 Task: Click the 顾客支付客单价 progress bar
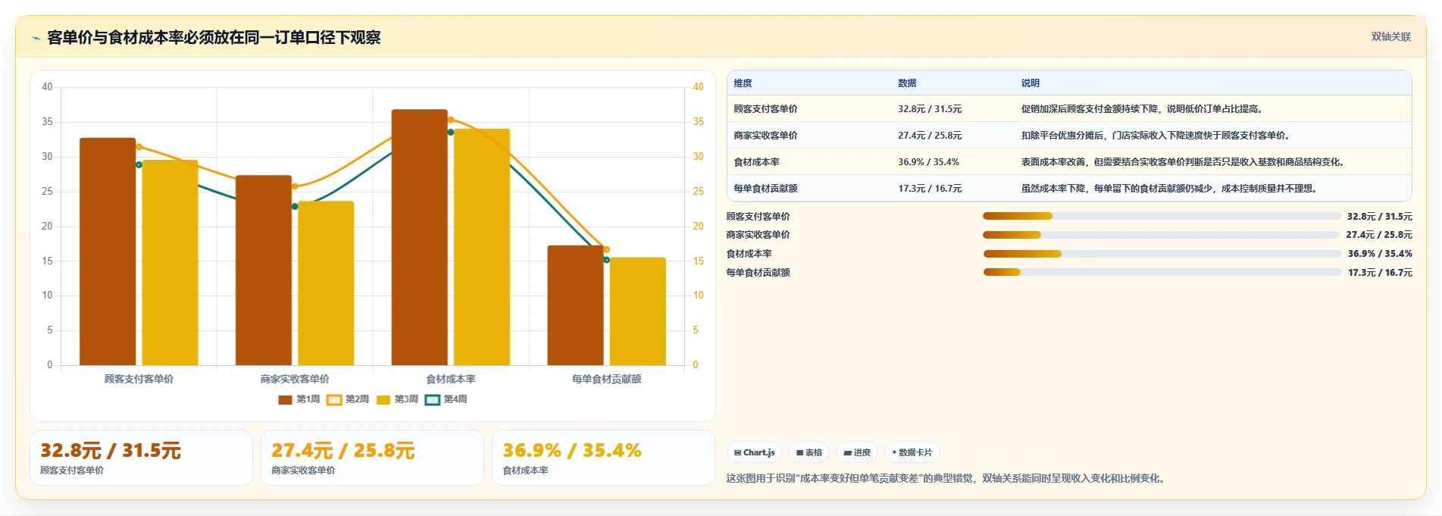click(1162, 216)
